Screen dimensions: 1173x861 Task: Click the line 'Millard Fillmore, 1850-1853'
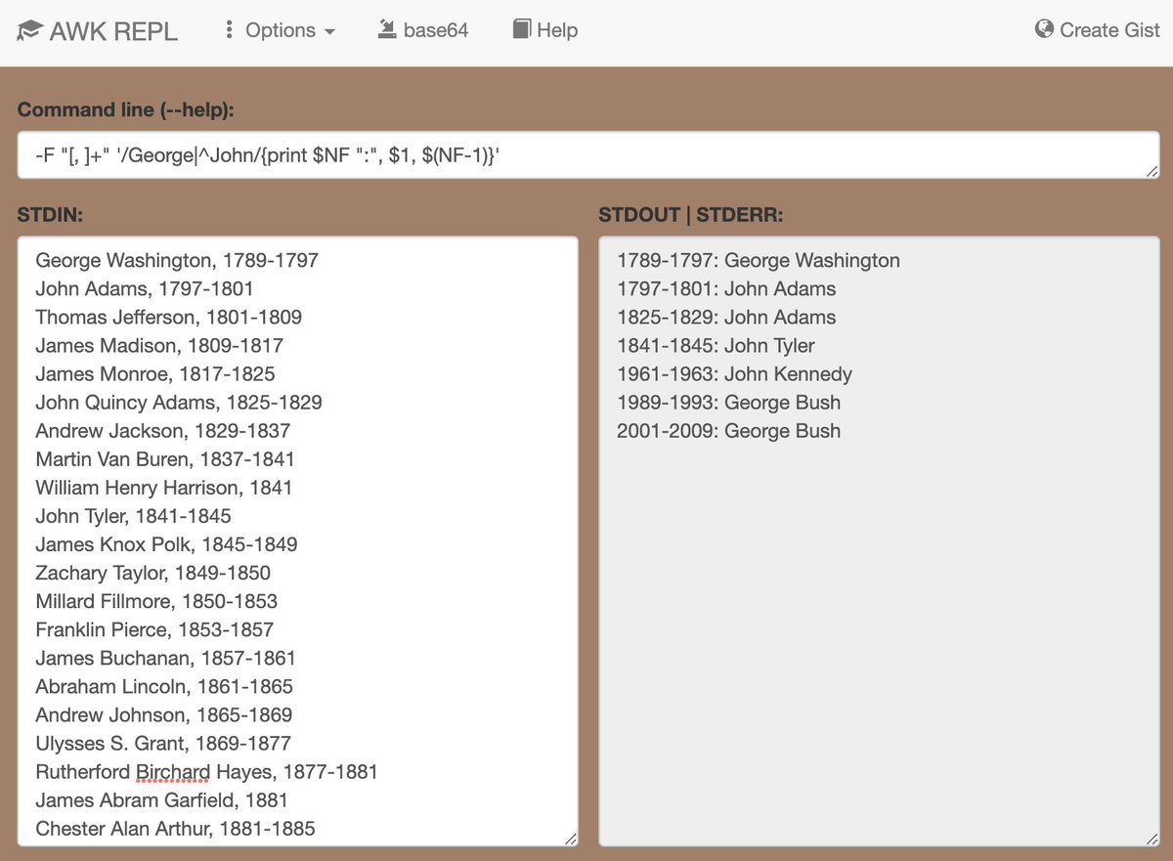point(156,600)
